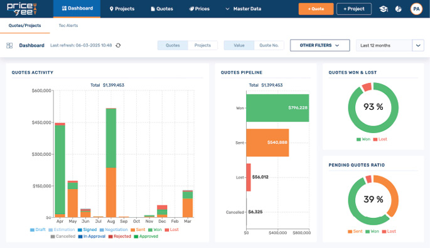The height and width of the screenshot is (248, 430).
Task: Open the period dropdown arrow
Action: 418,46
